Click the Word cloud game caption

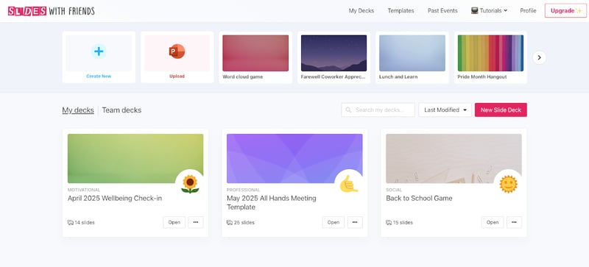point(243,77)
